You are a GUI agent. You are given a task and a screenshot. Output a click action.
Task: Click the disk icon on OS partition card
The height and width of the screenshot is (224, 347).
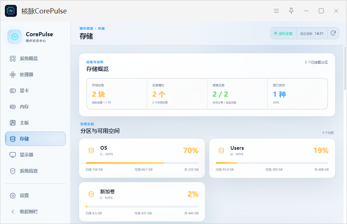coord(91,150)
